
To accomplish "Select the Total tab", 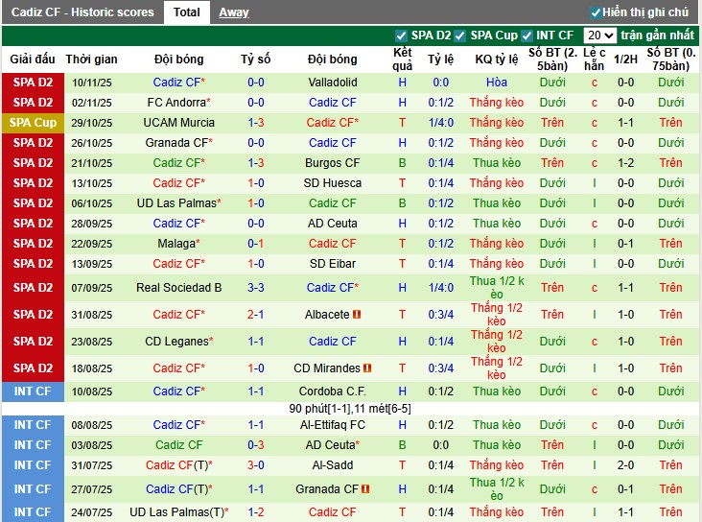I will pyautogui.click(x=187, y=12).
